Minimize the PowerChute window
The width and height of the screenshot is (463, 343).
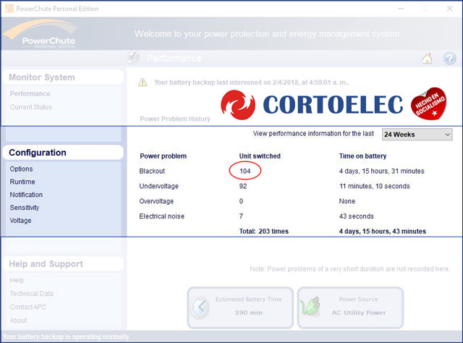[x=401, y=8]
